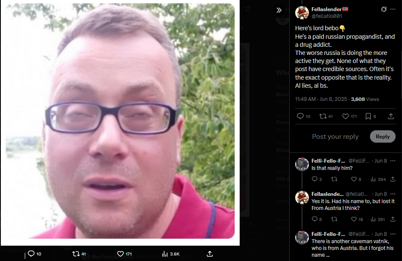The image size is (402, 261).
Task: Open the enlarged photo of the man
Action: pos(120,121)
